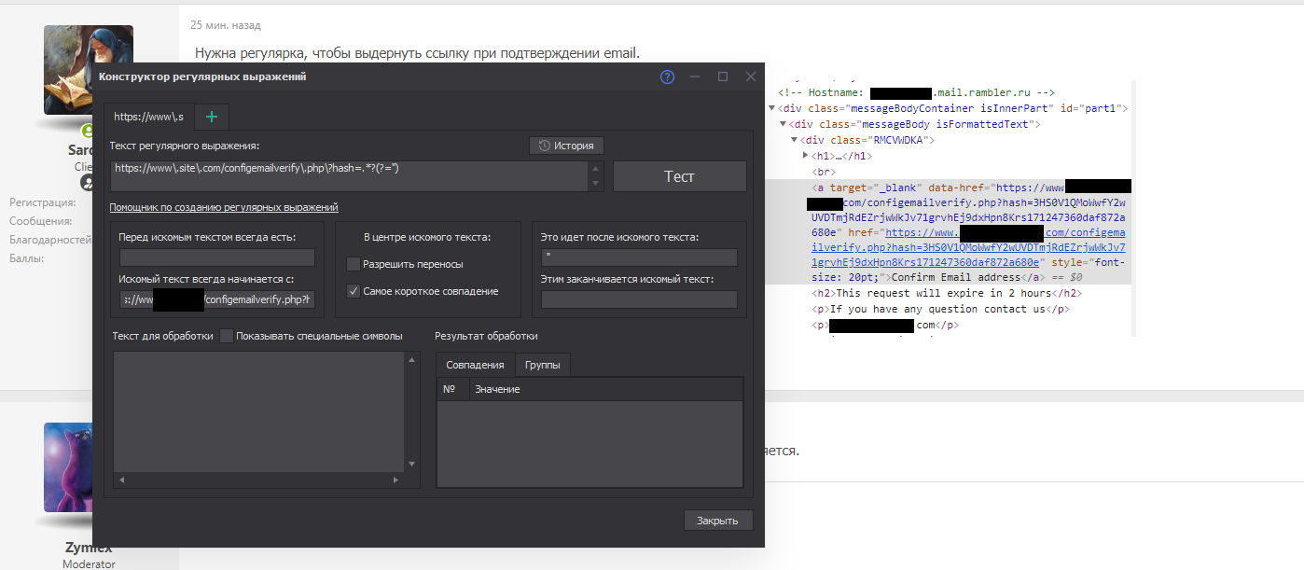This screenshot has width=1304, height=570.
Task: Click the up arrow in regex text field
Action: point(596,169)
